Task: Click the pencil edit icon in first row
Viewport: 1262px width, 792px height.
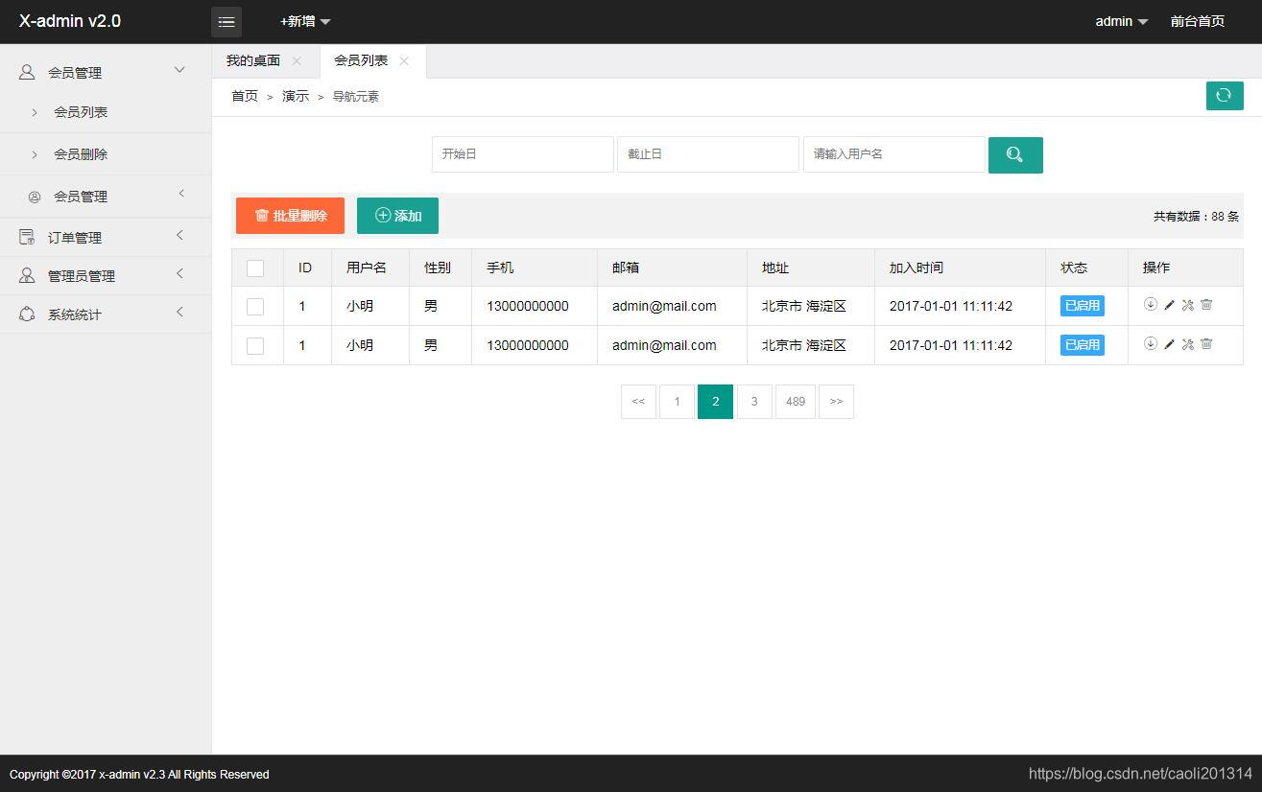Action: (1169, 305)
